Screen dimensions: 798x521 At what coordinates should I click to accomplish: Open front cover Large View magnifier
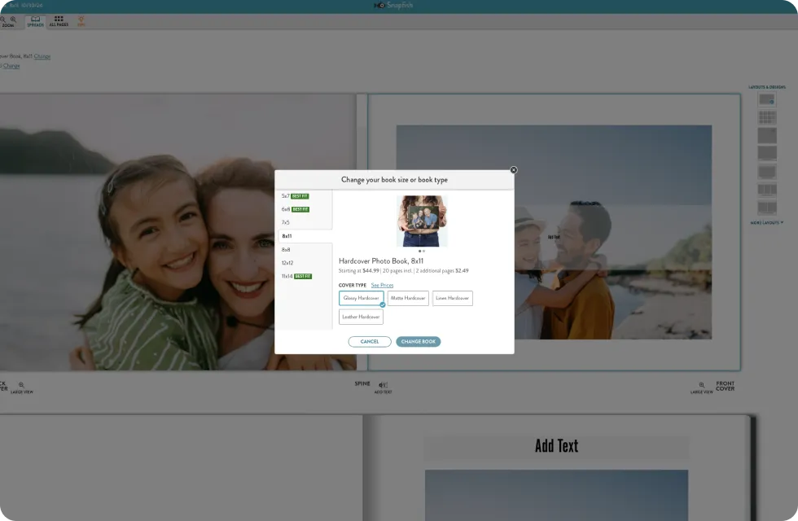(x=701, y=386)
